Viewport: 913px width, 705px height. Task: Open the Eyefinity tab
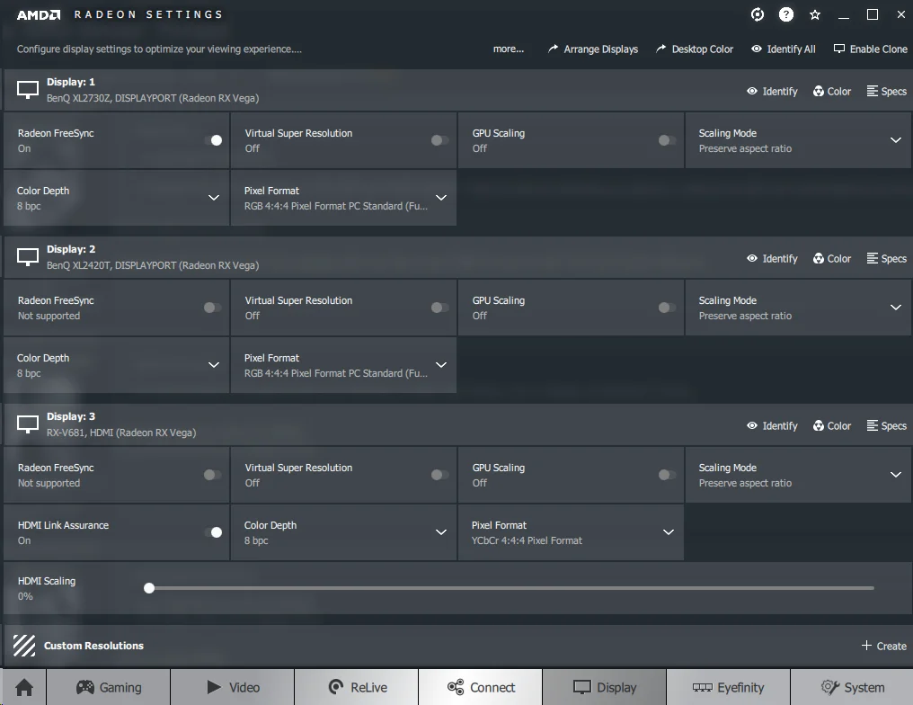729,688
